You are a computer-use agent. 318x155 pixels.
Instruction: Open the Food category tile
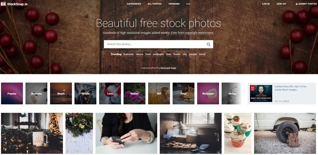point(183,93)
